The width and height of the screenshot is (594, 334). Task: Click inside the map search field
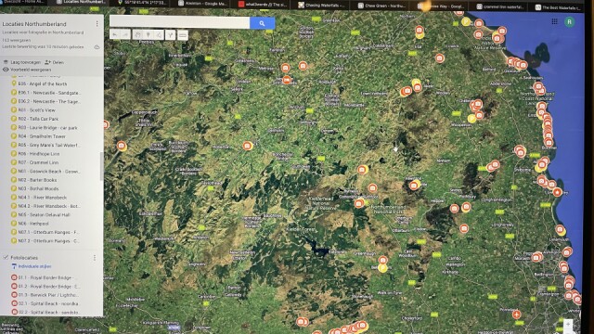coord(179,22)
